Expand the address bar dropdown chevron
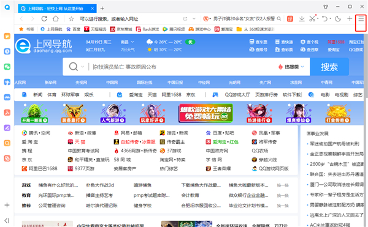The width and height of the screenshot is (368, 227). pyautogui.click(x=194, y=19)
